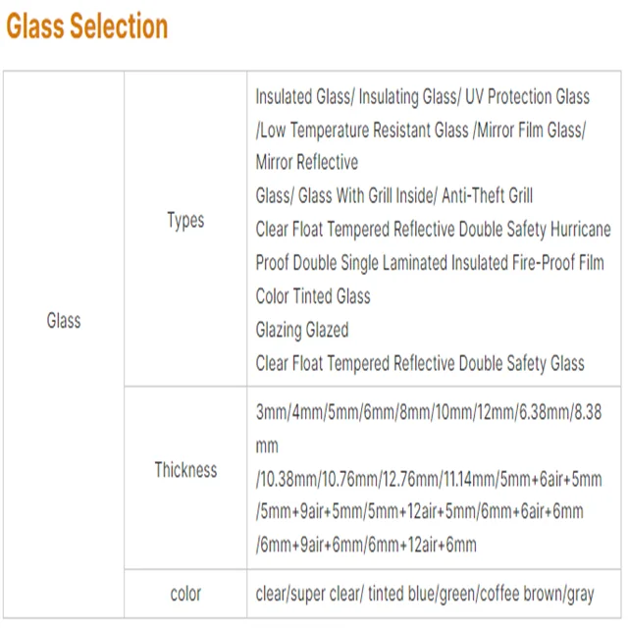Select the "Mirror Reflective" text line
This screenshot has width=628, height=628.
click(x=307, y=163)
